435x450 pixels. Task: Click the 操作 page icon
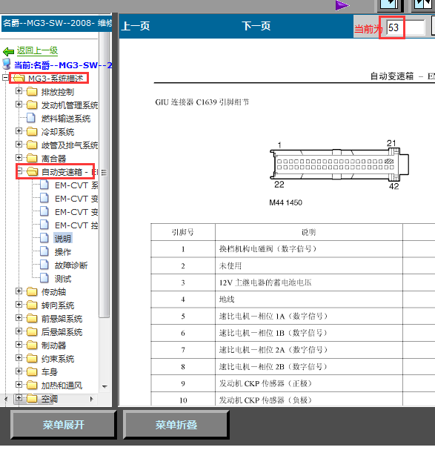44,251
